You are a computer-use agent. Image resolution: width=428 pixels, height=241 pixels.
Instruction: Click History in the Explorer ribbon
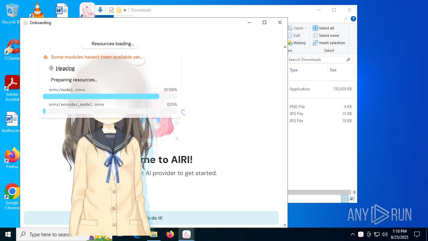(x=297, y=43)
